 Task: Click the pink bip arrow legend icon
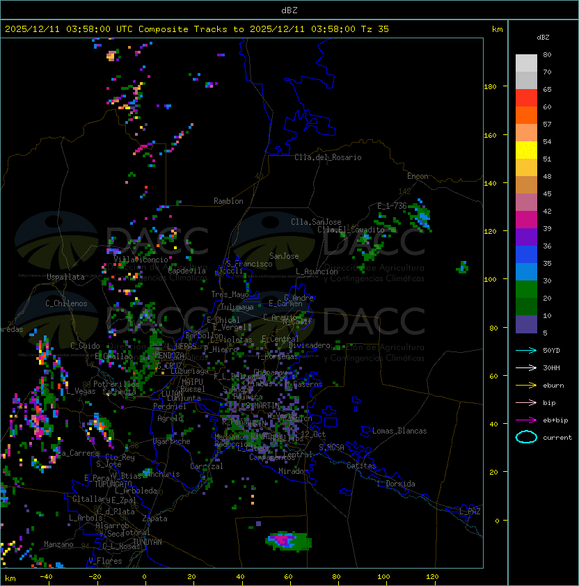coord(526,402)
